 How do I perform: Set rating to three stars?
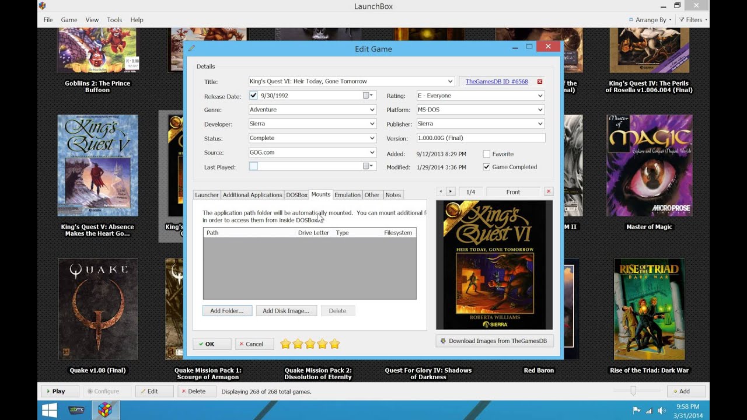point(310,344)
